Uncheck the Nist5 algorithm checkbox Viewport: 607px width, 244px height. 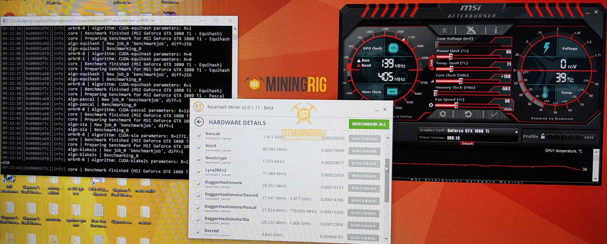[x=199, y=148]
